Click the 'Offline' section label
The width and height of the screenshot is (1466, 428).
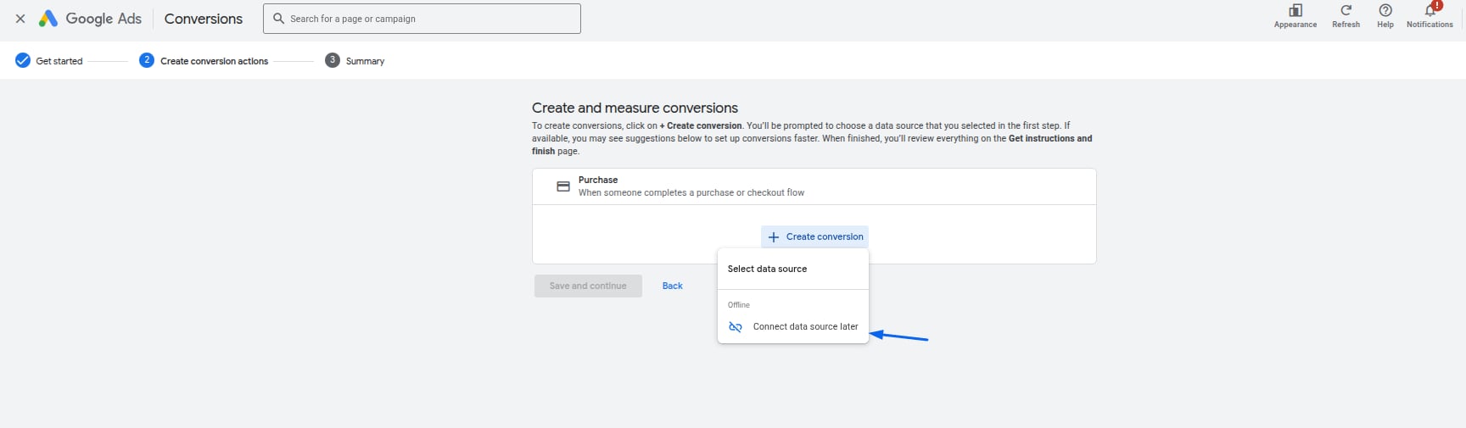tap(739, 305)
